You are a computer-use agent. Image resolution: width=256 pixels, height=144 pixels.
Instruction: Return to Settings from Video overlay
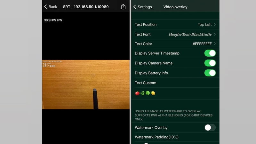142,7
